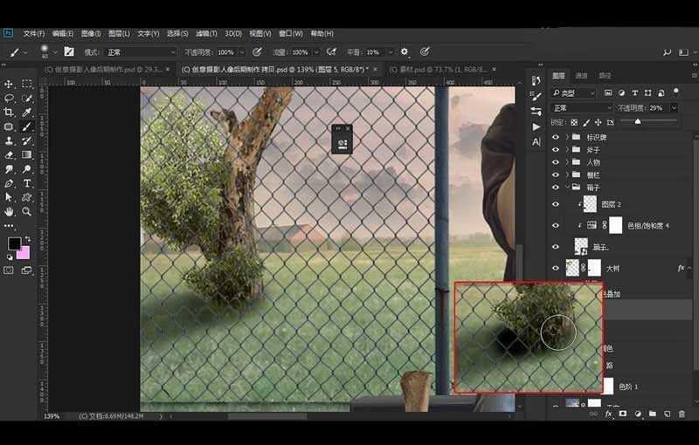Create new group with the folder icon

tap(651, 413)
